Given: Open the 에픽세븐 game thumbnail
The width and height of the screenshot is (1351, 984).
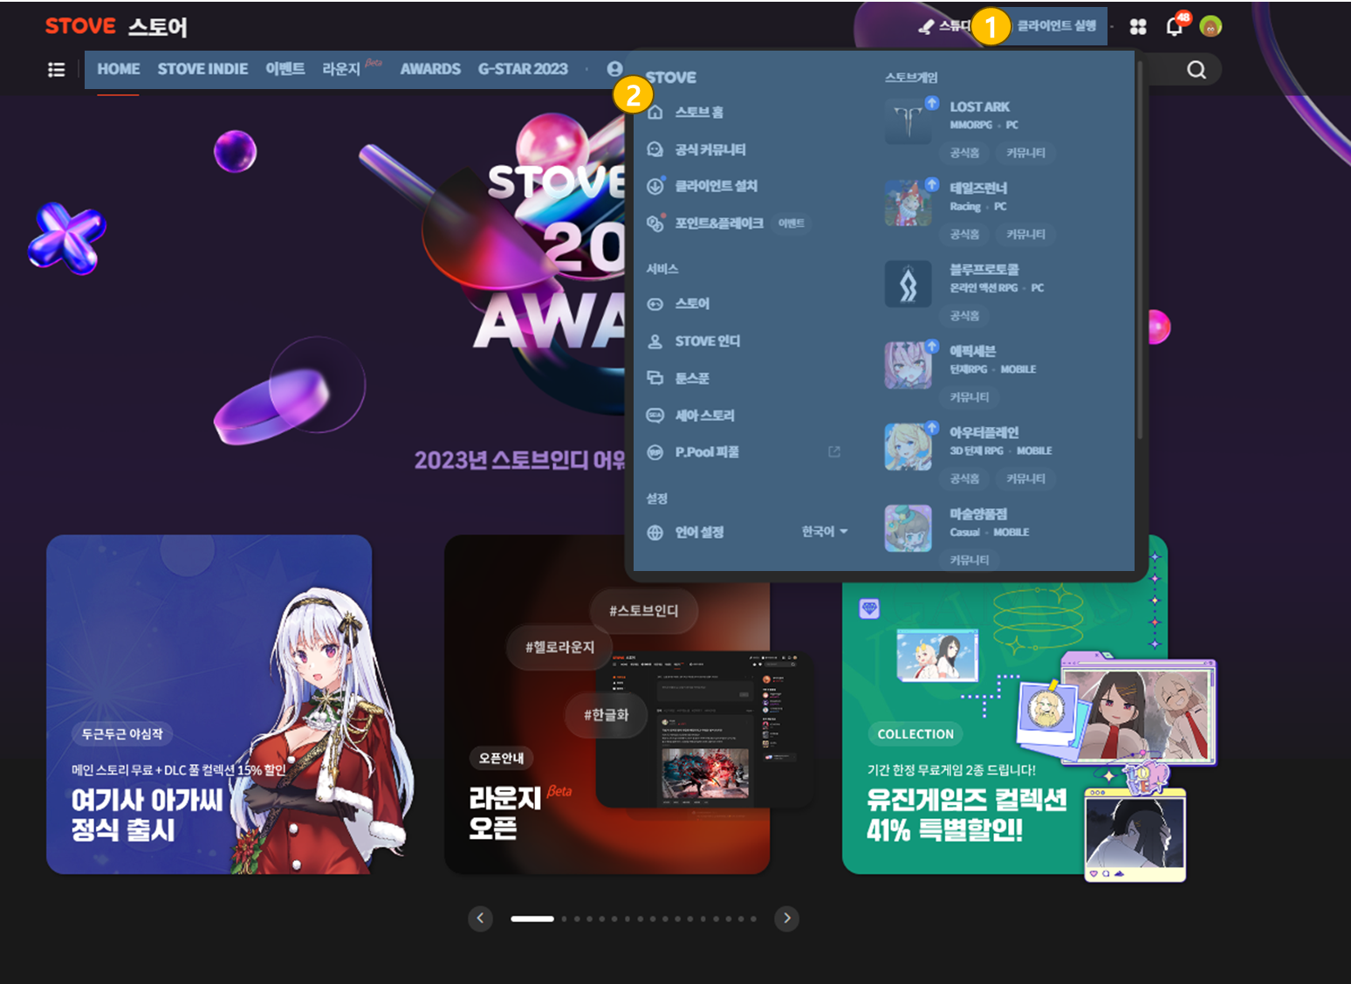Looking at the screenshot, I should [x=909, y=365].
